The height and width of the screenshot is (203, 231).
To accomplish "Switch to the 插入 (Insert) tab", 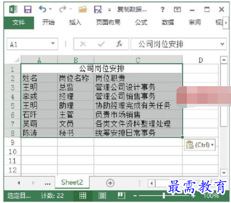I will (75, 22).
